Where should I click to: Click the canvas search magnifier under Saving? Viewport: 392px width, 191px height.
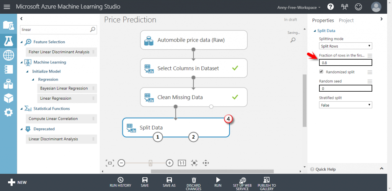click(293, 40)
